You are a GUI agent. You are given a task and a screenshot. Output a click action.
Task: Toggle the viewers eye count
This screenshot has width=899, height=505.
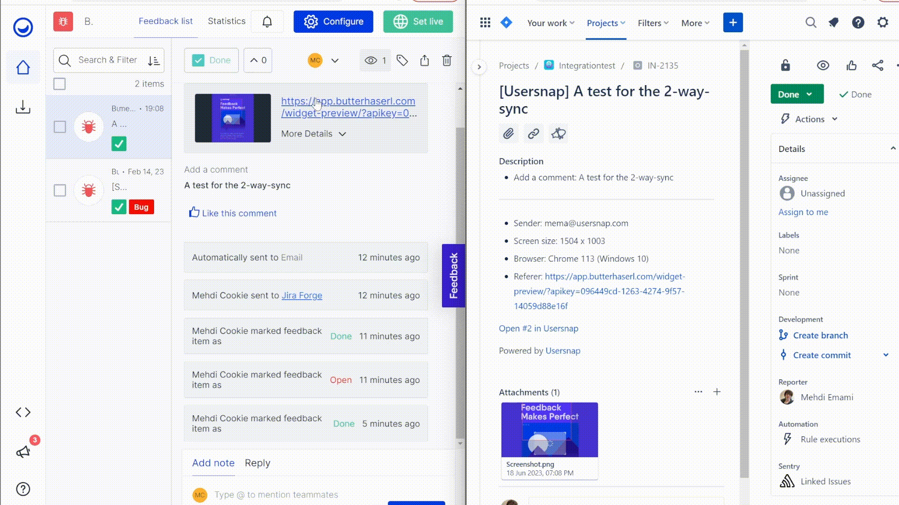point(375,60)
